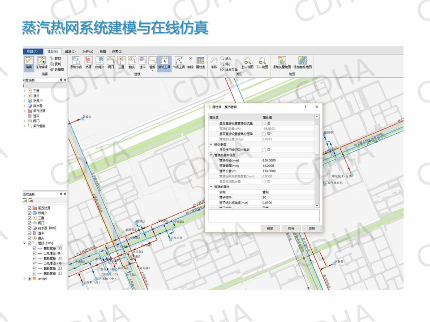Click the property table scrollbar down arrow
This screenshot has height=322, width=430.
pyautogui.click(x=317, y=205)
